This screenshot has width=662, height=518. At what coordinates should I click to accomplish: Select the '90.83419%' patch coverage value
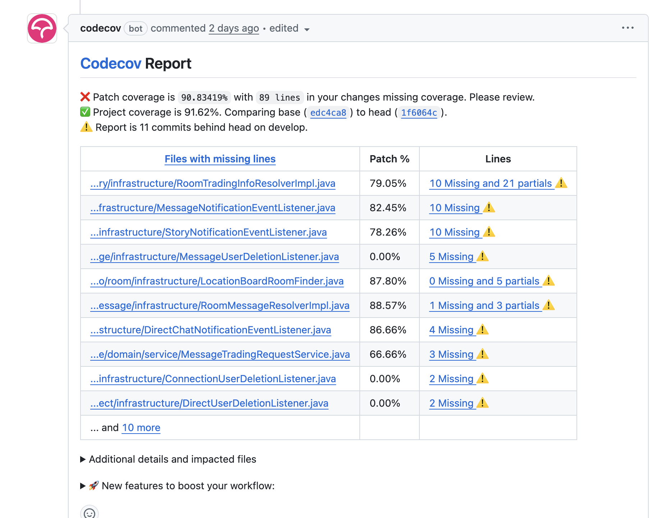(x=204, y=97)
